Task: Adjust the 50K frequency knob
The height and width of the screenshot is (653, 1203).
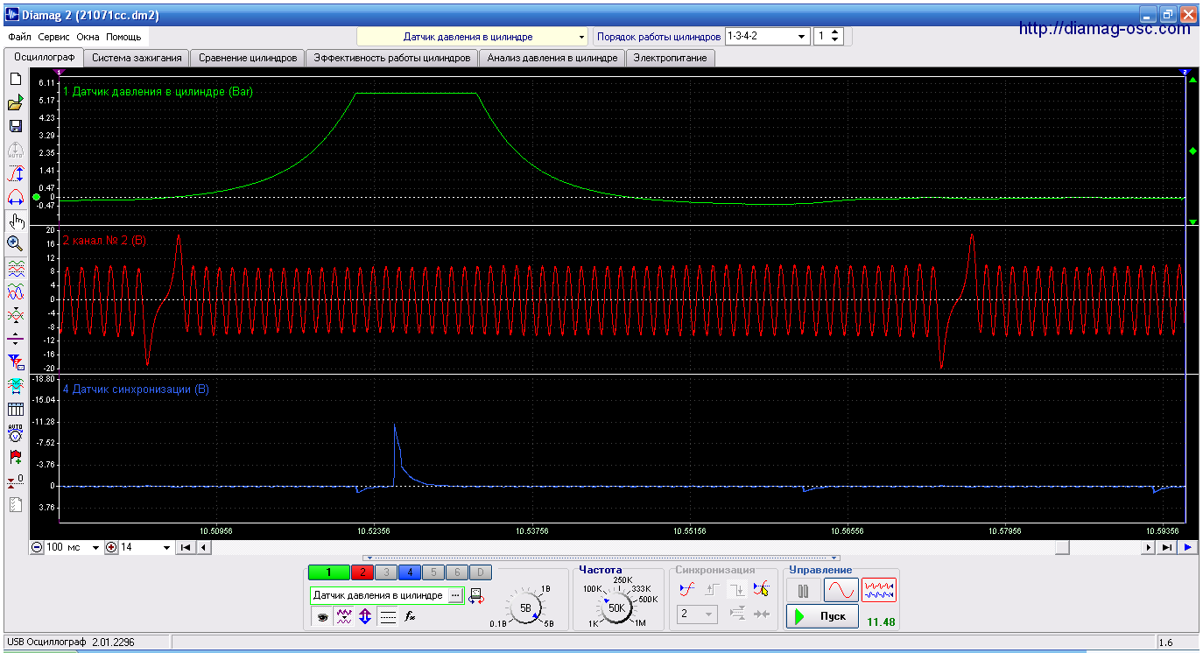Action: (616, 607)
